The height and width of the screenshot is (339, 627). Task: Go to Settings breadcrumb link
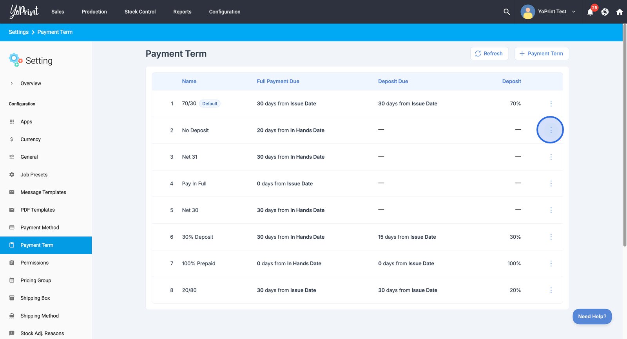pos(18,32)
